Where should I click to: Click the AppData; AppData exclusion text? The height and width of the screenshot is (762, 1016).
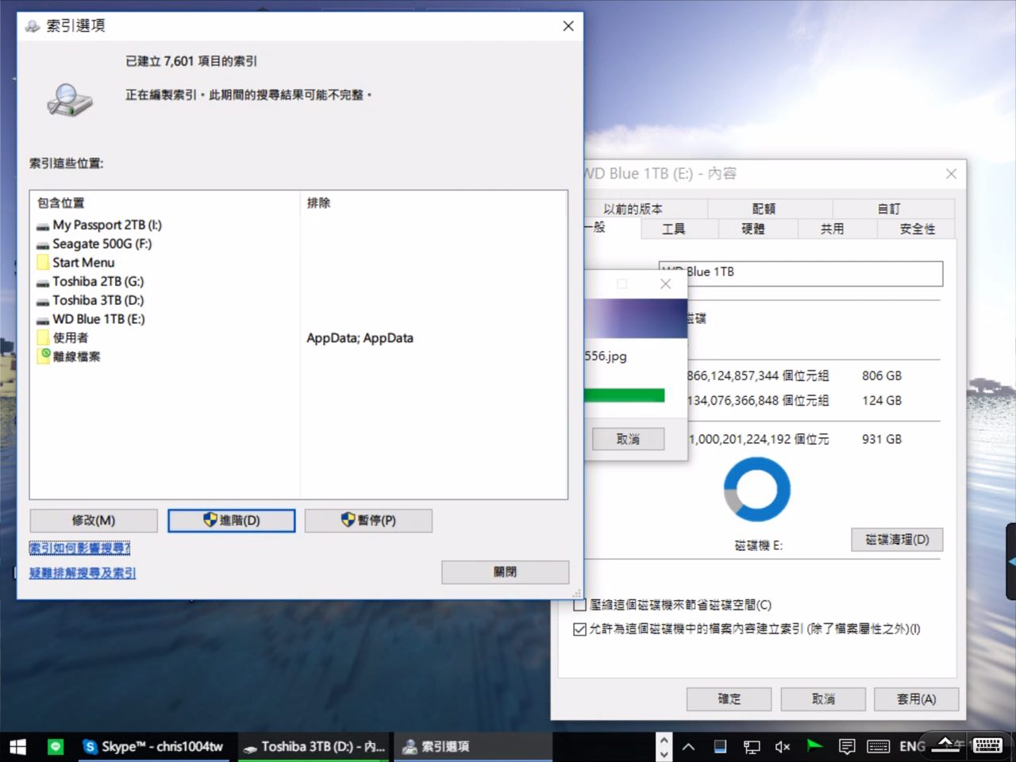(x=360, y=338)
